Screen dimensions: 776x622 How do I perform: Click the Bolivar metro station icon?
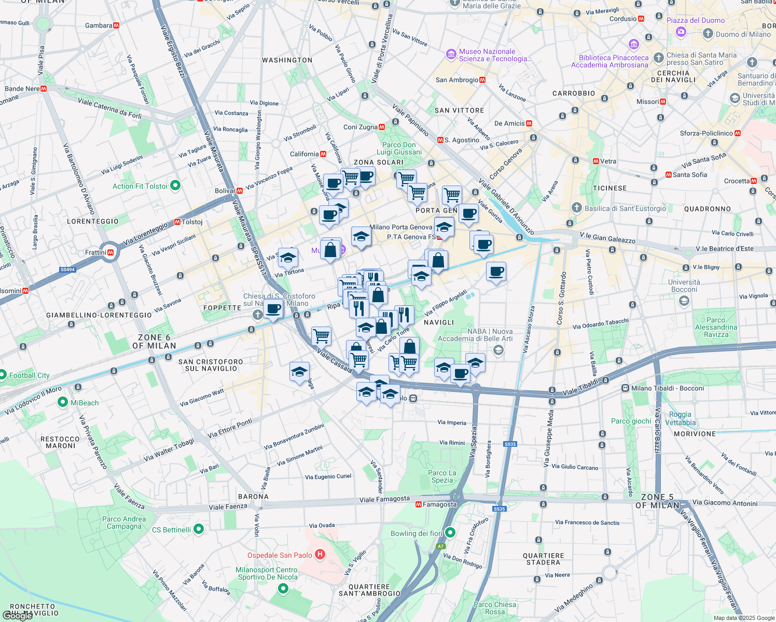pos(240,191)
